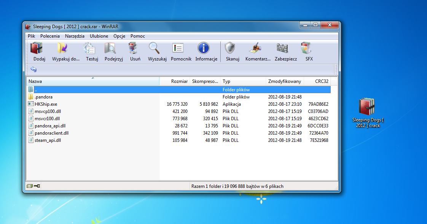427x224 pixels.
Task: Sort by Skompreso... column header
Action: (205, 81)
